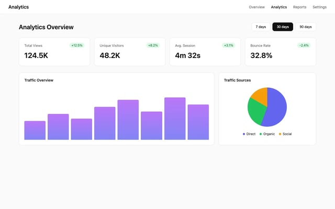Click the Unique Visitors 48.2K value

[x=110, y=55]
